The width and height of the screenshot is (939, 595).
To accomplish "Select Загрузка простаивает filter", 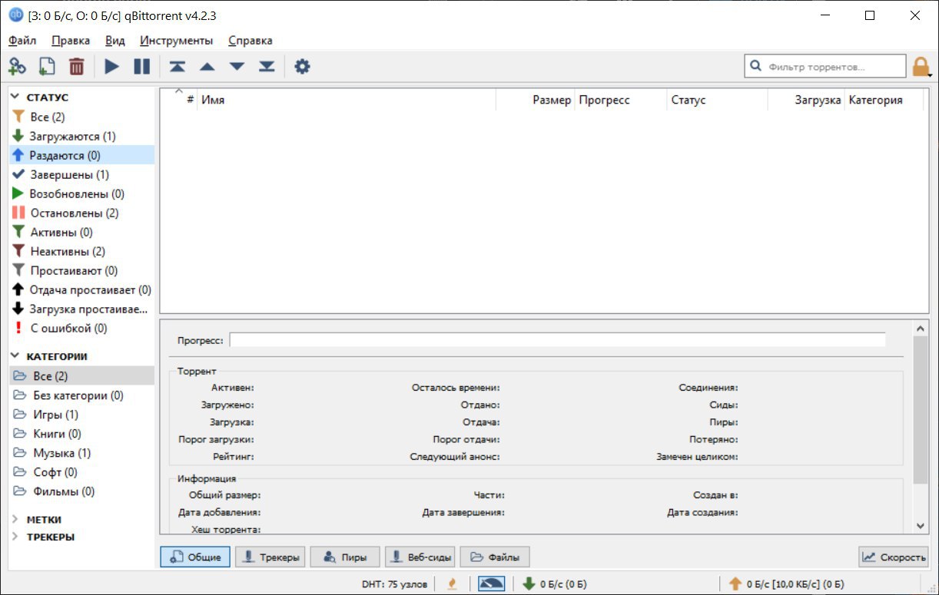I will pos(81,309).
